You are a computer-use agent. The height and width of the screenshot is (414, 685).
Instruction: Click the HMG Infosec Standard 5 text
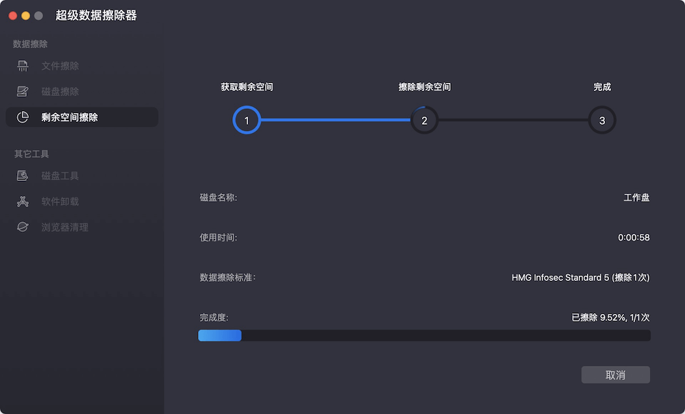pos(580,278)
